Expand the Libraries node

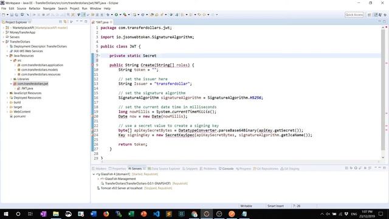[11, 79]
